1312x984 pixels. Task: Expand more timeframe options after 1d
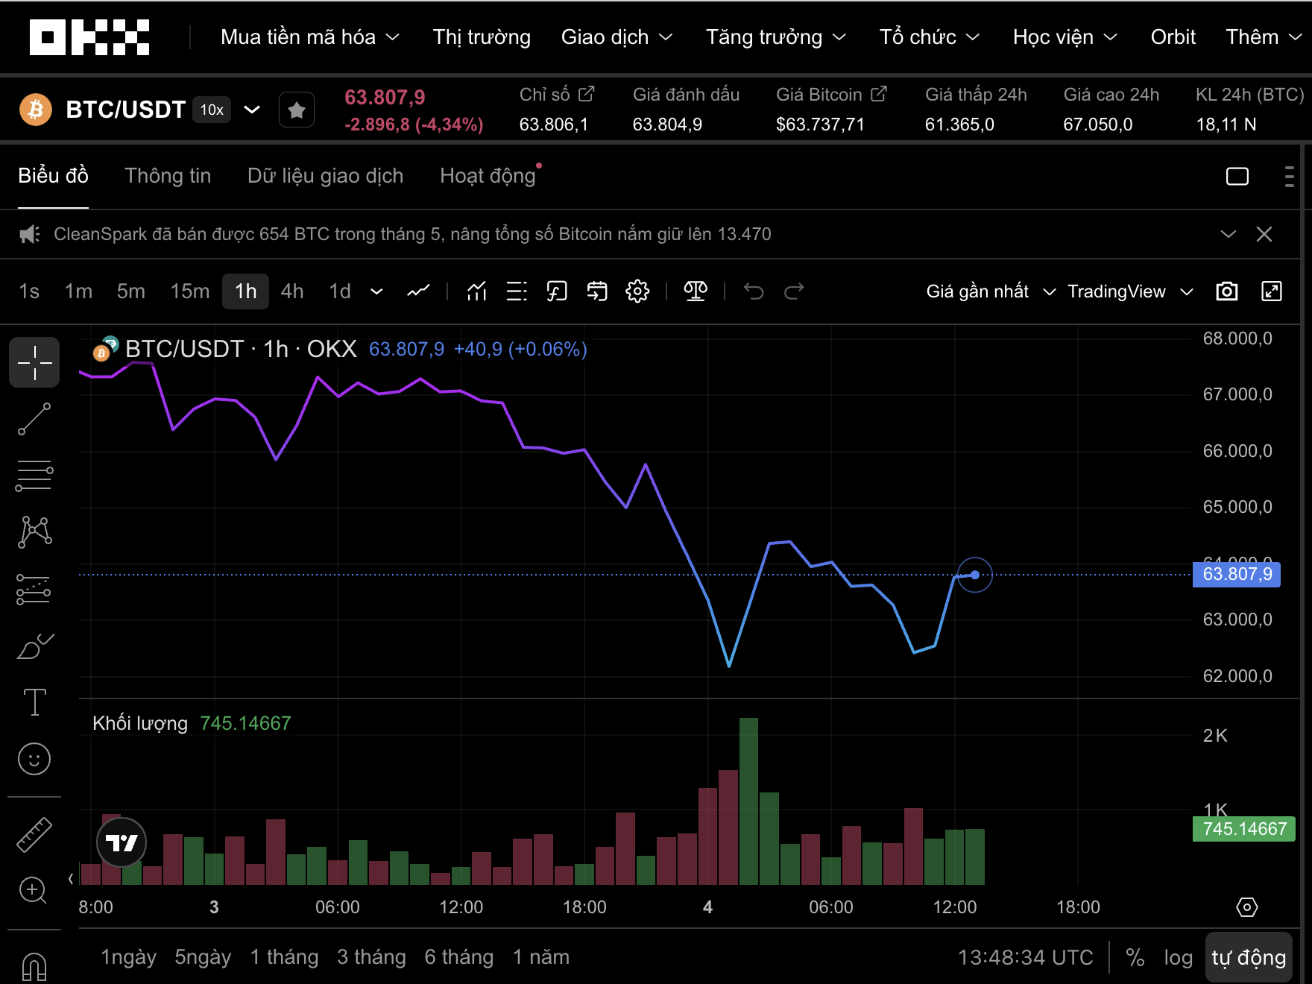[376, 291]
